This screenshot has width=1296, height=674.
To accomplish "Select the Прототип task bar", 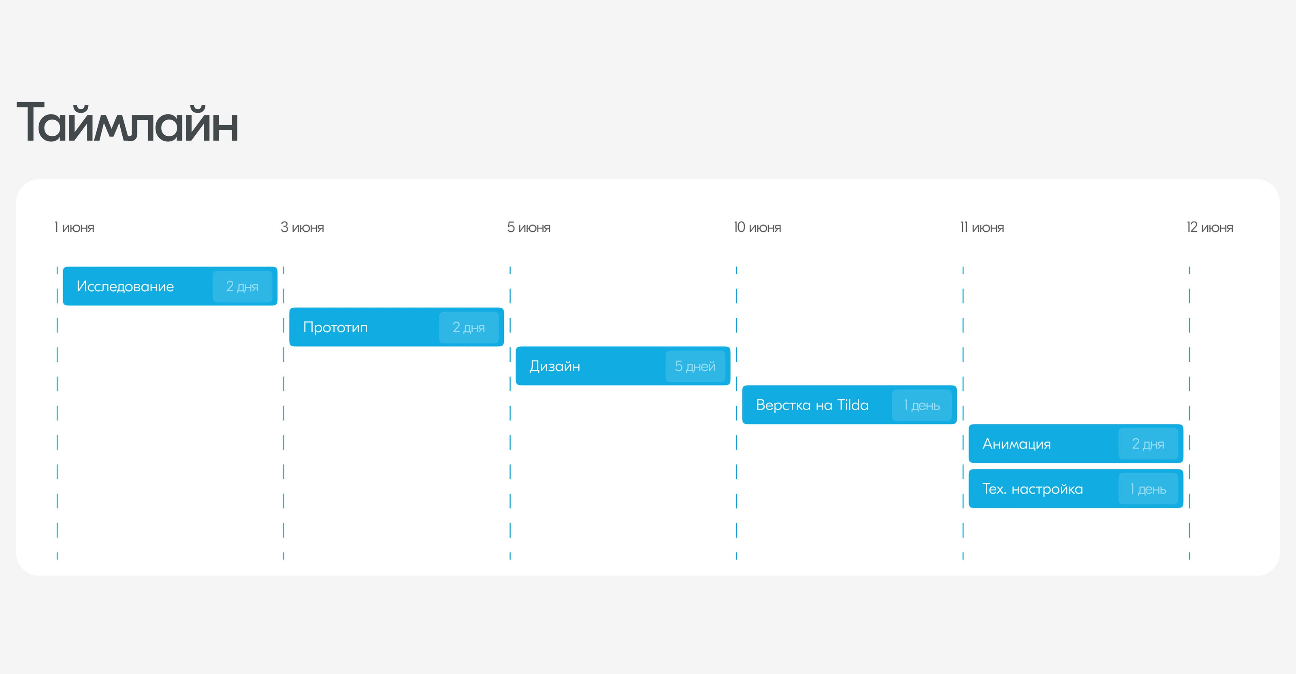I will 362,327.
